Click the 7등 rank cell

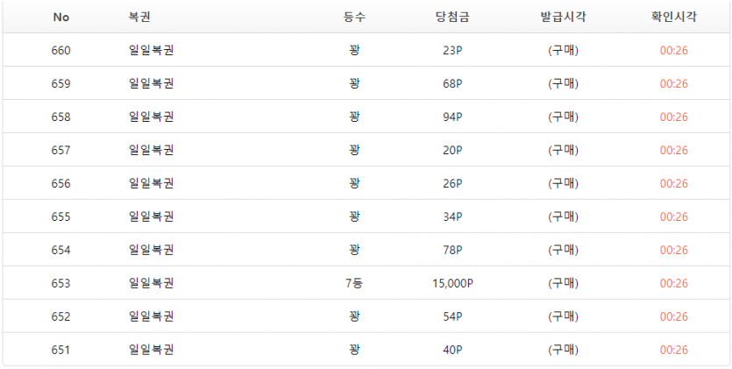354,284
